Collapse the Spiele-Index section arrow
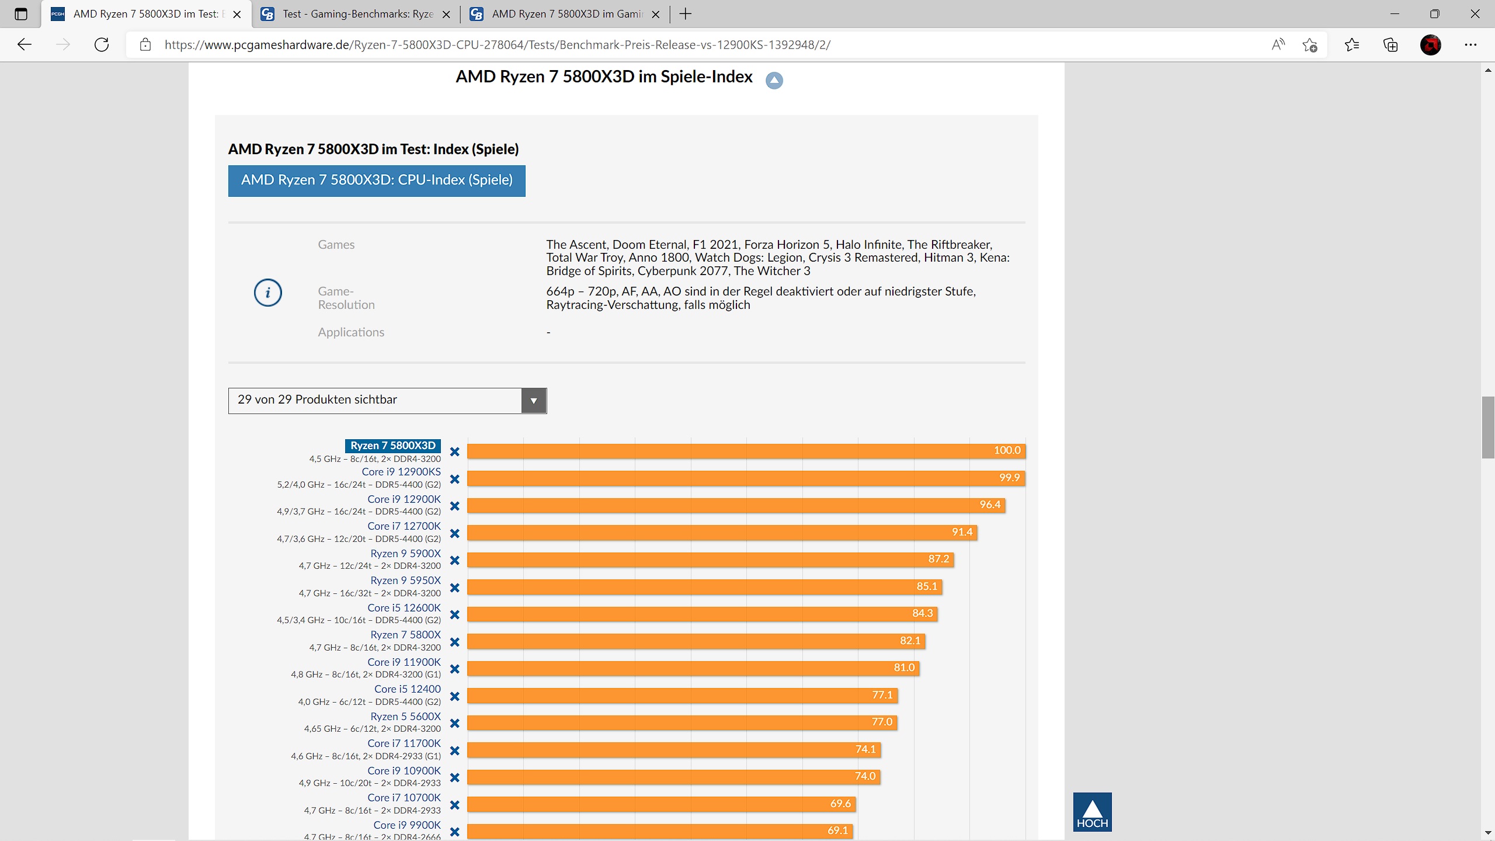 tap(774, 80)
